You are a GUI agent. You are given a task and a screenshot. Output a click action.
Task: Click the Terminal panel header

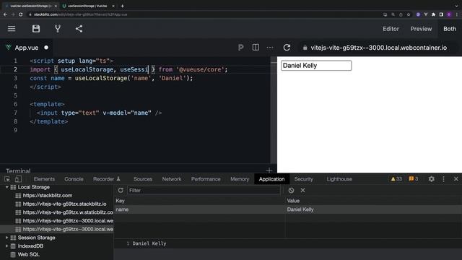(18, 171)
